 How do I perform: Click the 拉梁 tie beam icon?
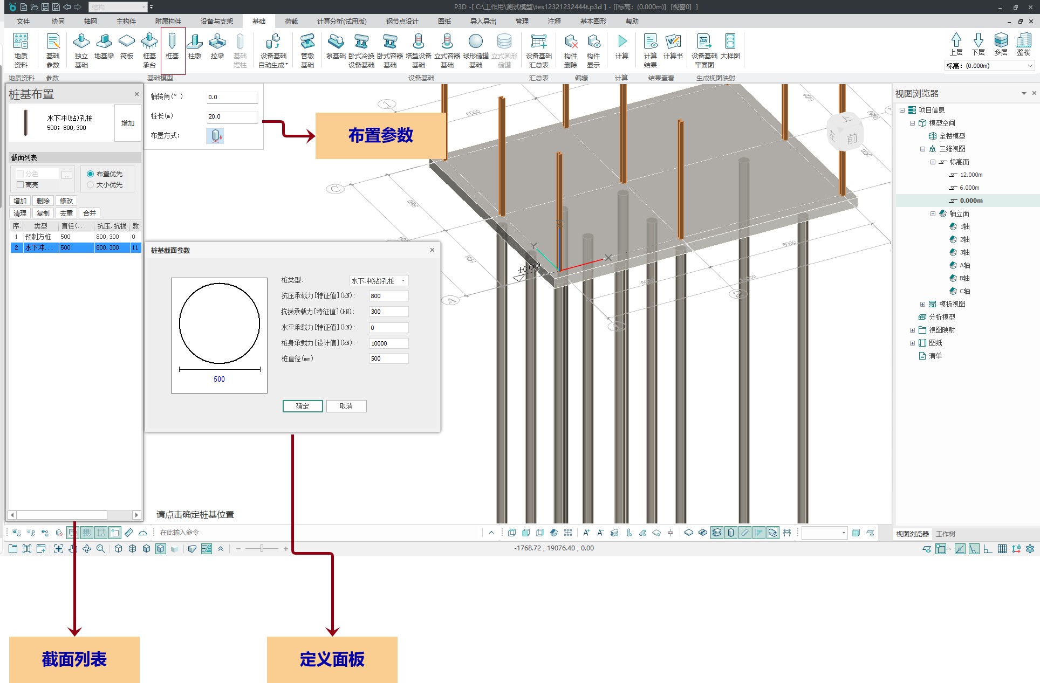coord(217,45)
